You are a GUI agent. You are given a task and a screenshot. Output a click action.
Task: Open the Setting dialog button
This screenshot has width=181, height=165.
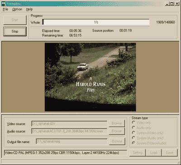138,153
